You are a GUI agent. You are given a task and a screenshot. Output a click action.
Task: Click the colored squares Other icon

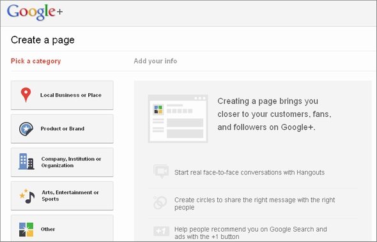26,229
